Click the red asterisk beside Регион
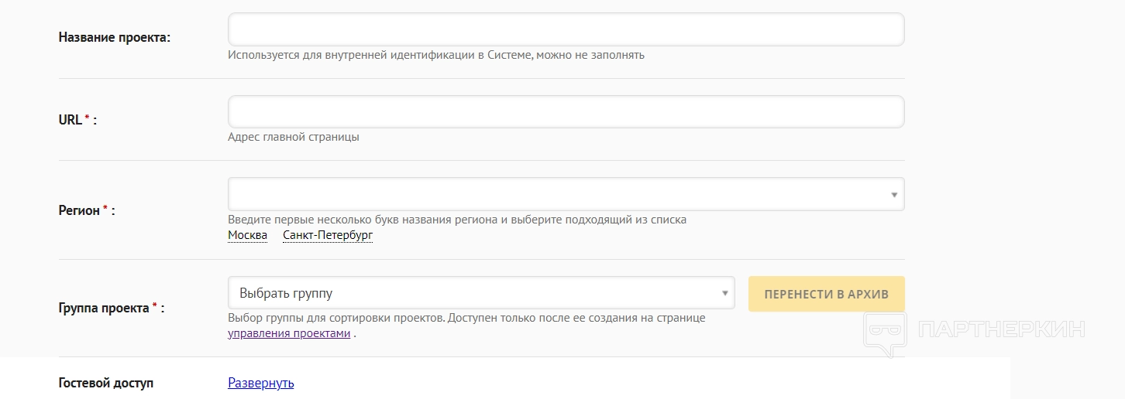1125x399 pixels. point(105,208)
